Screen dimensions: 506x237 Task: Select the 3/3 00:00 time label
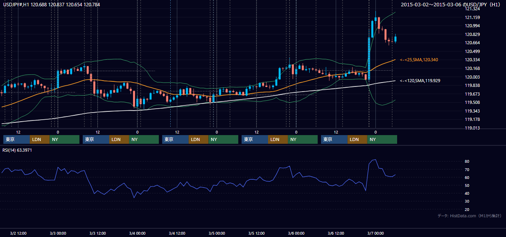click(x=58, y=233)
